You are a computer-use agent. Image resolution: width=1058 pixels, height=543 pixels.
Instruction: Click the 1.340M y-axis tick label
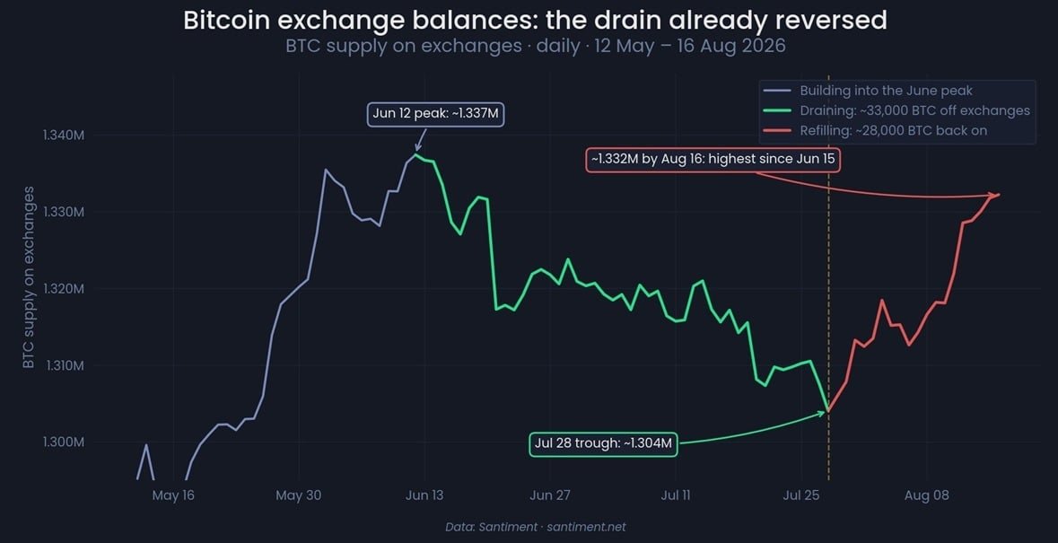(64, 136)
